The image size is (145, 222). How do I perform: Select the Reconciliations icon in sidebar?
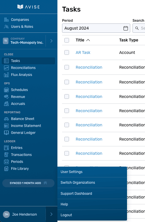[x=6, y=68]
